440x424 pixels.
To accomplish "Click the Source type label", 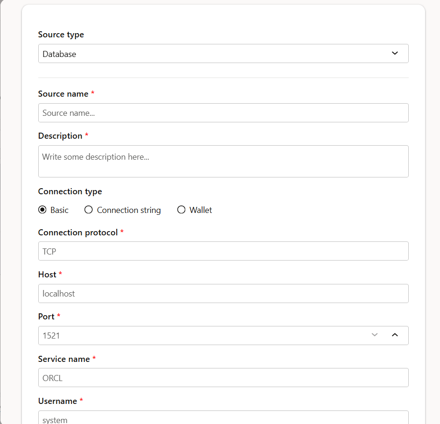I will [61, 35].
